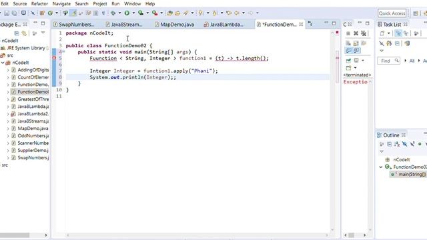Open the Run menu

click(x=115, y=4)
